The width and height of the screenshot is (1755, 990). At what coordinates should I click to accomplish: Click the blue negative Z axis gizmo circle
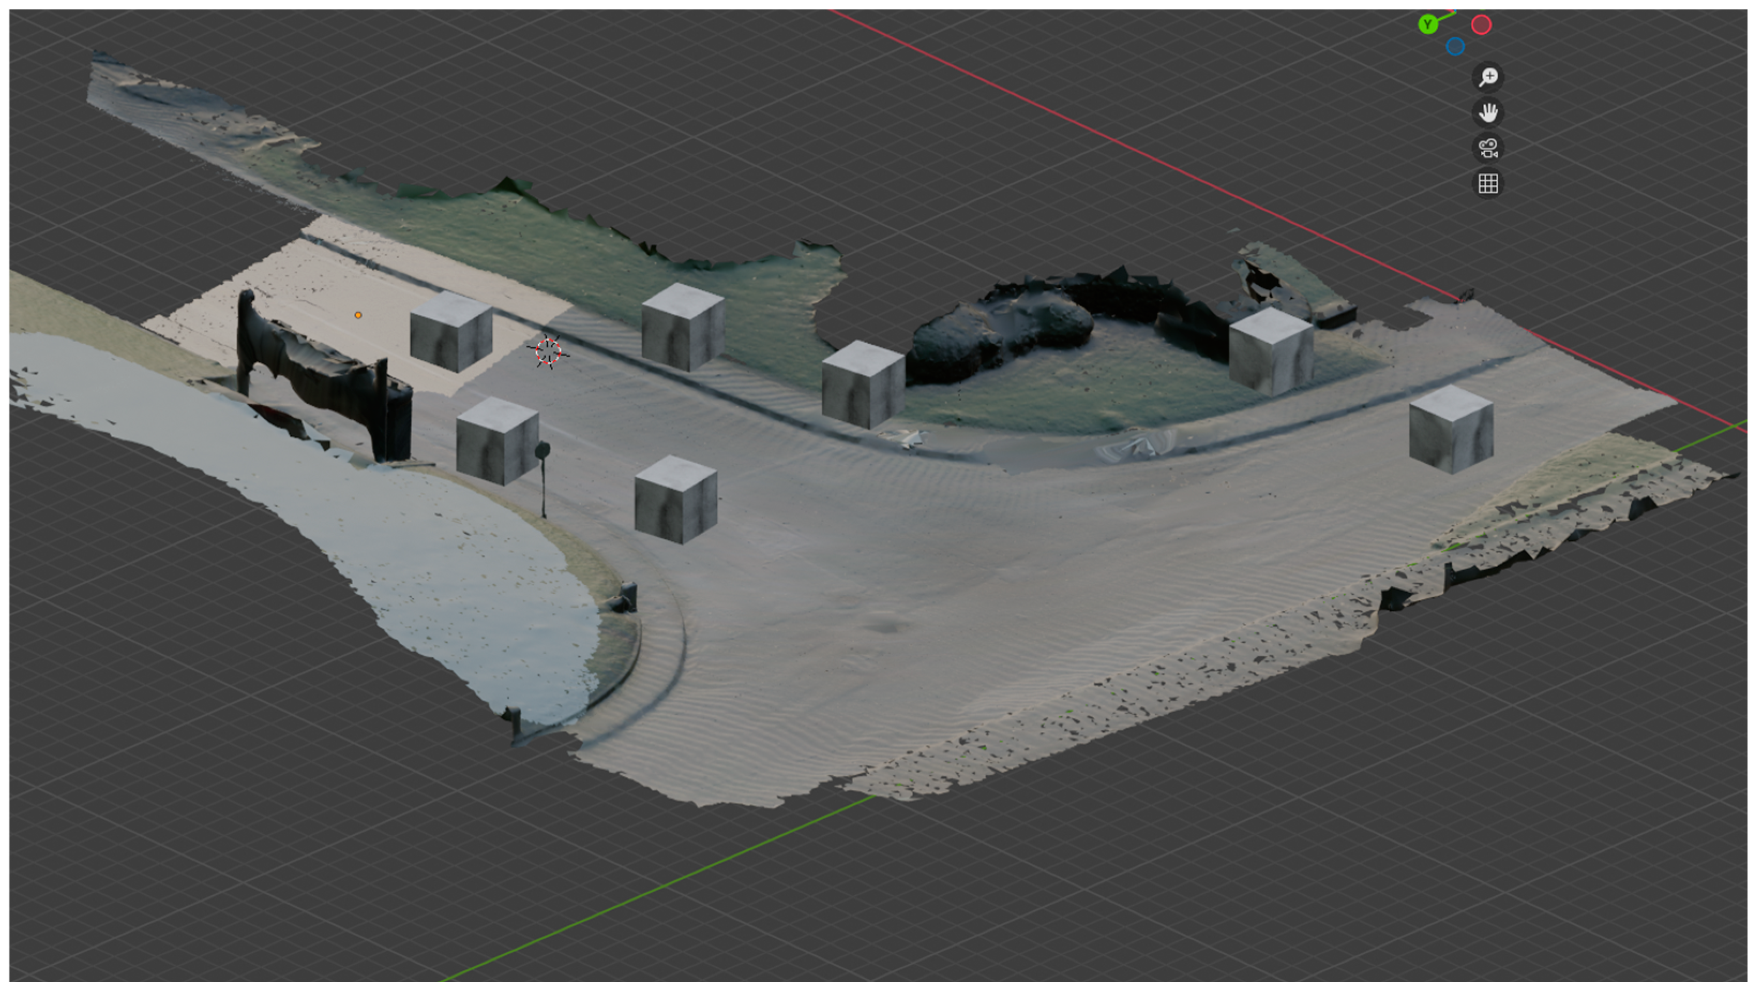pos(1455,47)
